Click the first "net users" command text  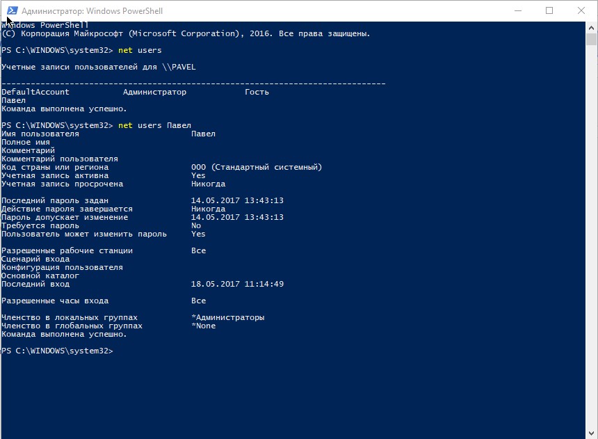pos(140,50)
